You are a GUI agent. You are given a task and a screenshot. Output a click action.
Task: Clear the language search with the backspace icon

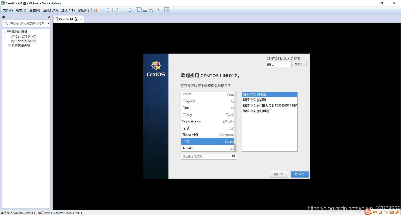click(x=233, y=156)
